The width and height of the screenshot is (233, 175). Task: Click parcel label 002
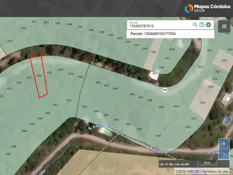(98, 83)
